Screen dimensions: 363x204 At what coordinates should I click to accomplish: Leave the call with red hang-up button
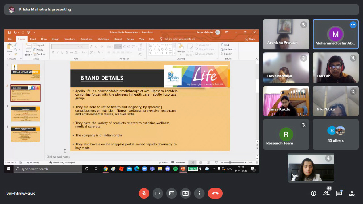pyautogui.click(x=215, y=193)
